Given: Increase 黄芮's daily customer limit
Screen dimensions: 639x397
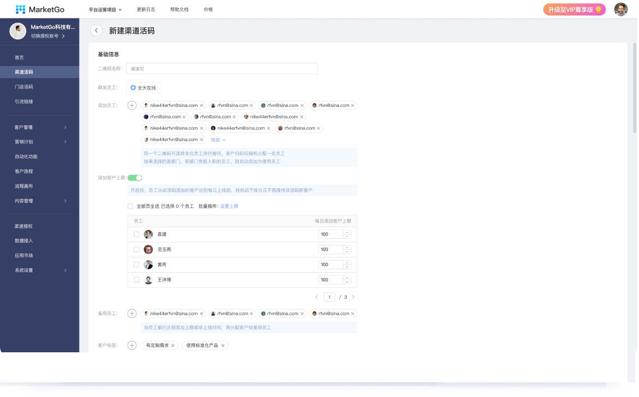Looking at the screenshot, I should coord(347,263).
